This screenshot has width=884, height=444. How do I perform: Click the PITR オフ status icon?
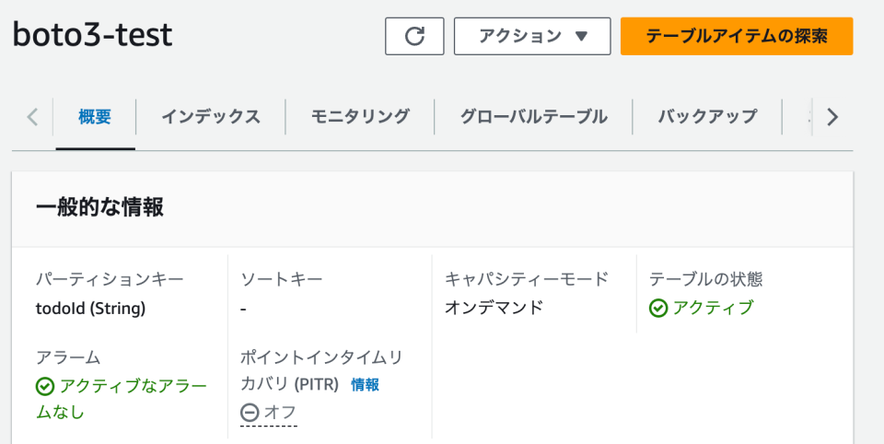click(x=250, y=413)
